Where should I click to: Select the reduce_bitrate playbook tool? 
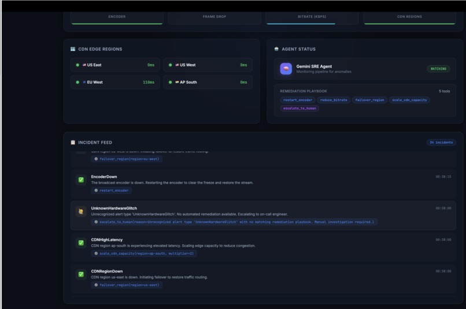coord(334,100)
